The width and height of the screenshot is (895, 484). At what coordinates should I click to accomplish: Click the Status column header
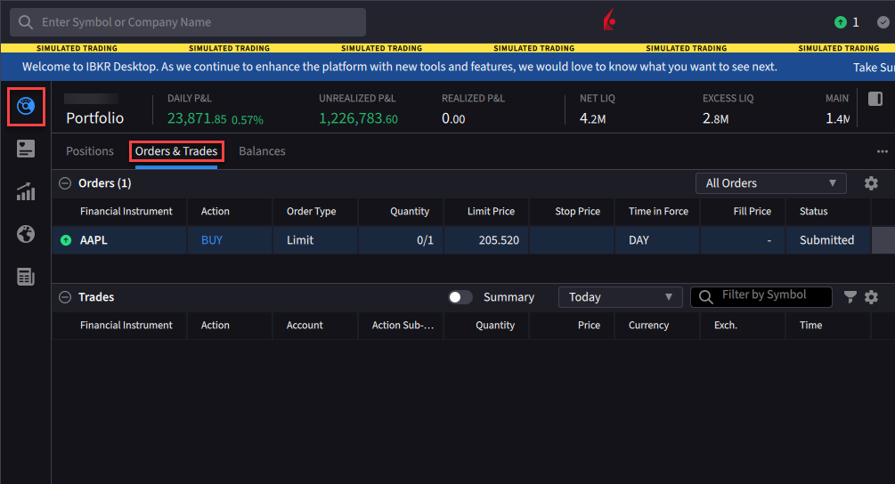813,211
